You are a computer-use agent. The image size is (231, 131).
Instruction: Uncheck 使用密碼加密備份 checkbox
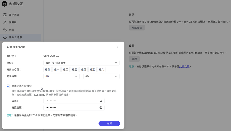(8, 86)
